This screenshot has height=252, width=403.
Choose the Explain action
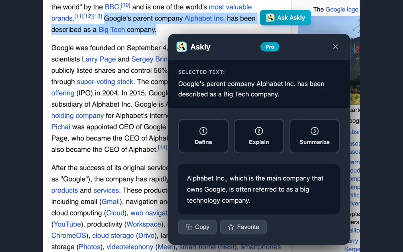pos(259,136)
